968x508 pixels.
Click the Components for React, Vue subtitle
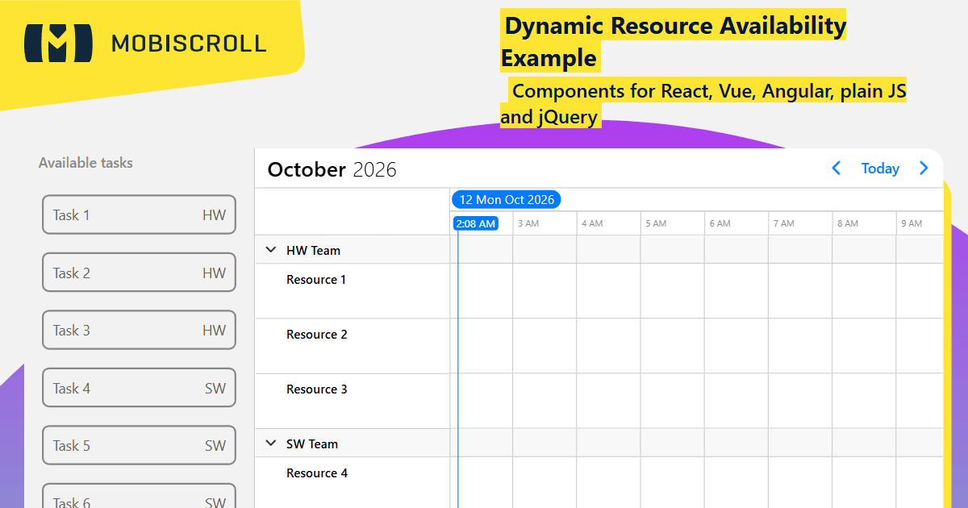(x=703, y=103)
